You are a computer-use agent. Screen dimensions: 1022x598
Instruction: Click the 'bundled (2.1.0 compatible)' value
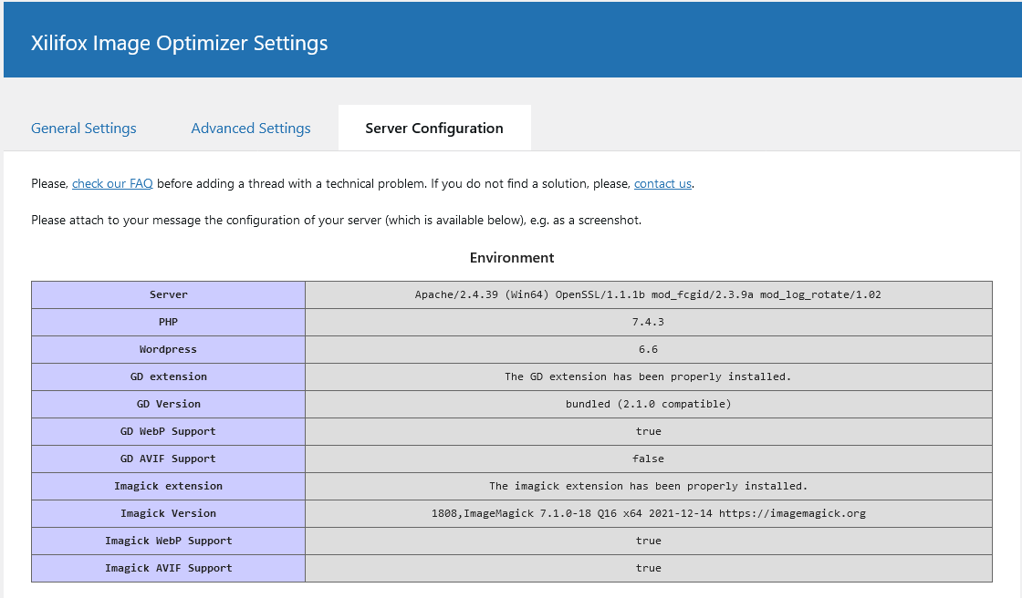[x=648, y=405]
